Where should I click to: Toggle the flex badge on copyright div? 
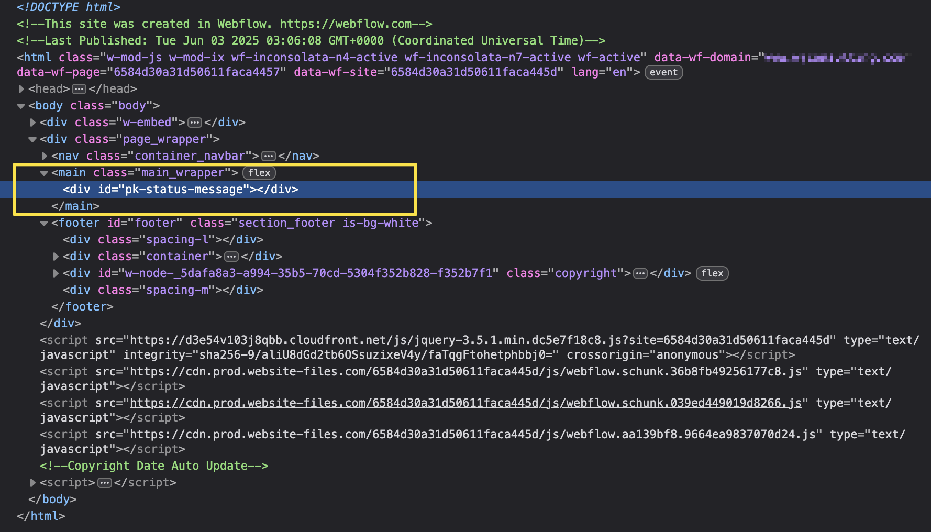[x=712, y=273]
